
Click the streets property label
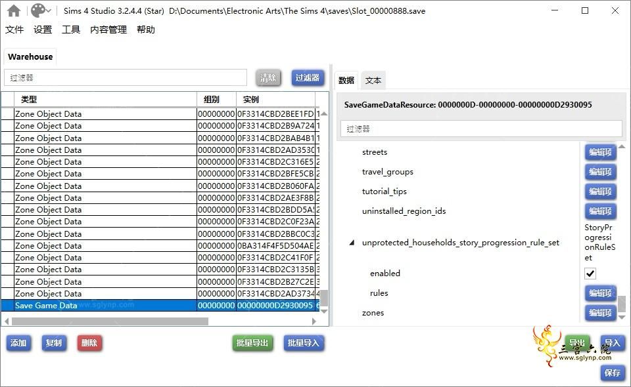coord(375,152)
